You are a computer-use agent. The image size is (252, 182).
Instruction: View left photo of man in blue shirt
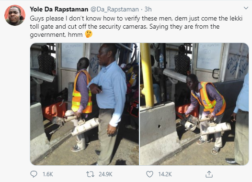[84, 104]
